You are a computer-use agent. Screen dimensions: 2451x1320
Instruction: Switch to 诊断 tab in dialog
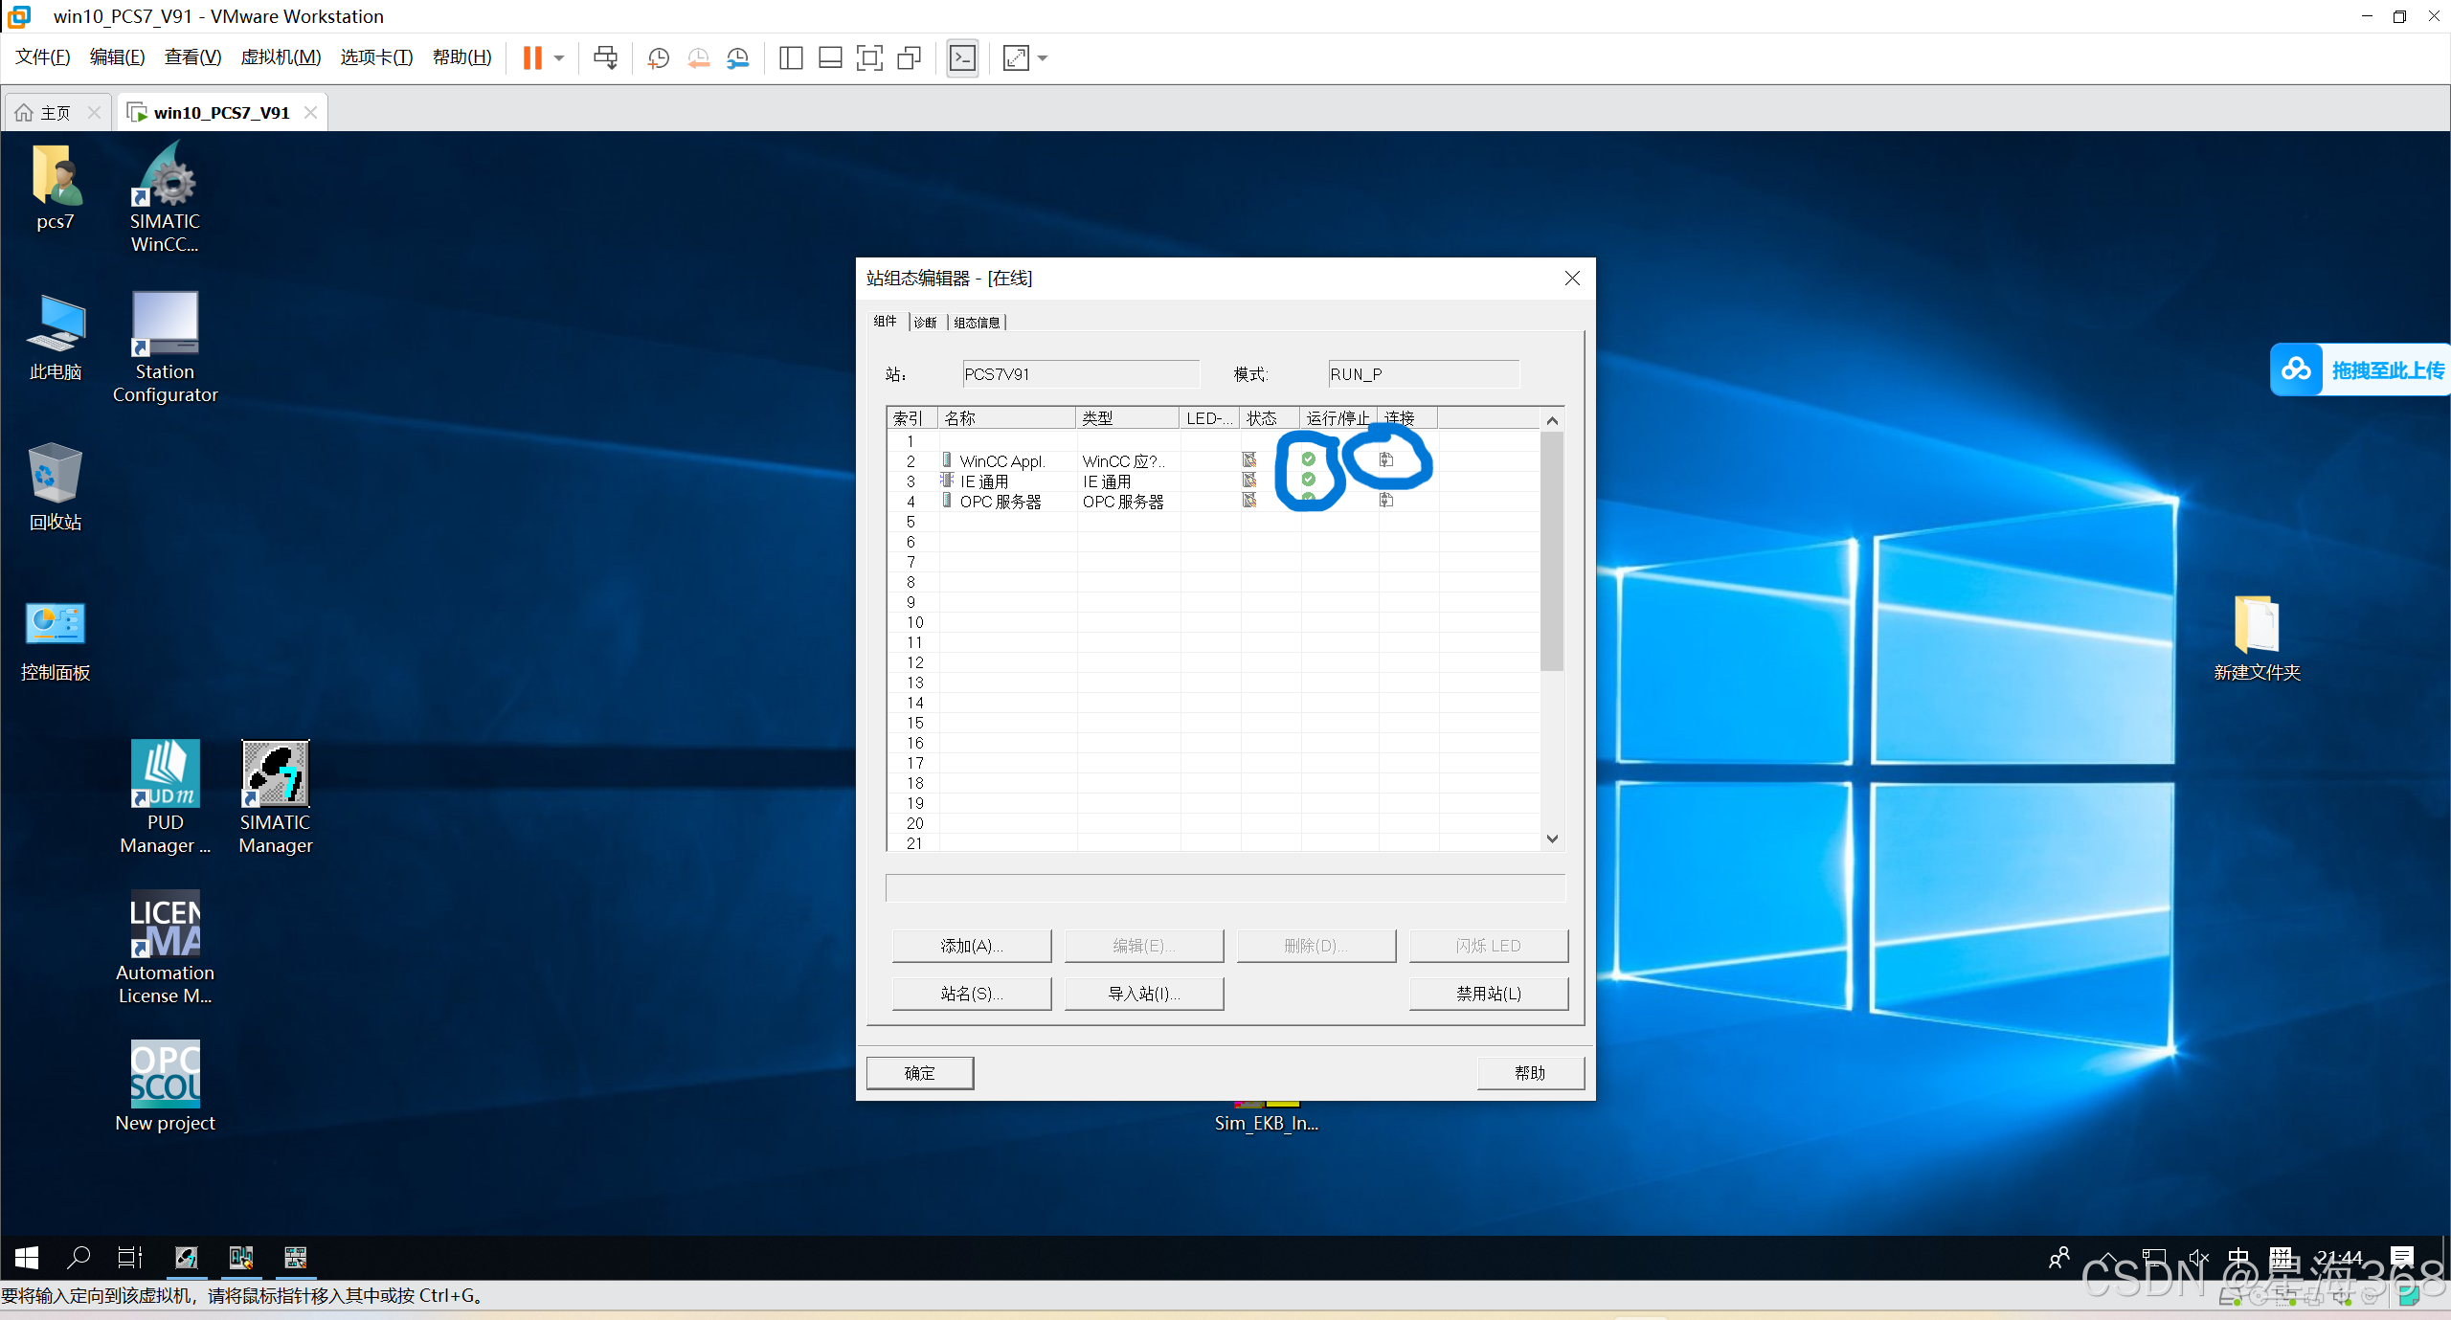tap(925, 323)
